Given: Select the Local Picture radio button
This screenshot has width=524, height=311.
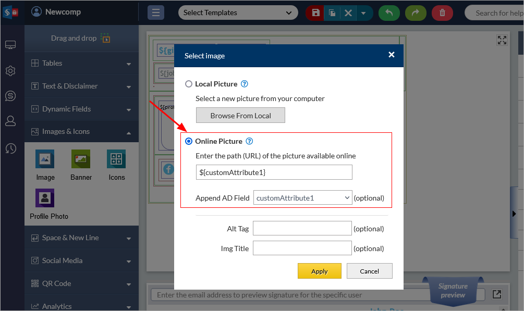Looking at the screenshot, I should pyautogui.click(x=189, y=84).
